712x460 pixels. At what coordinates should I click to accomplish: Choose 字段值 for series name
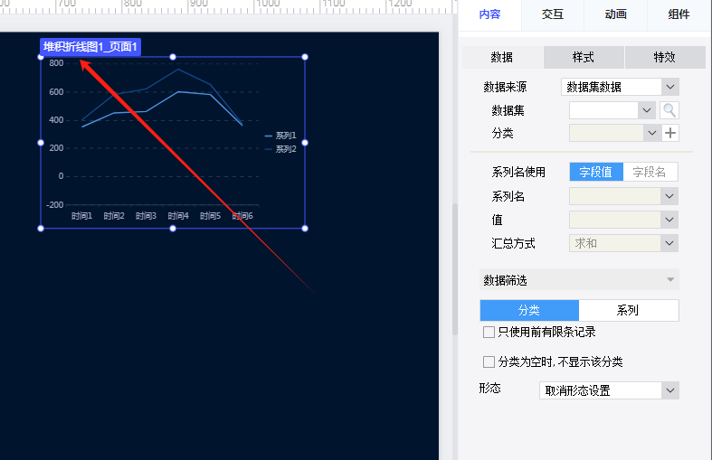596,172
